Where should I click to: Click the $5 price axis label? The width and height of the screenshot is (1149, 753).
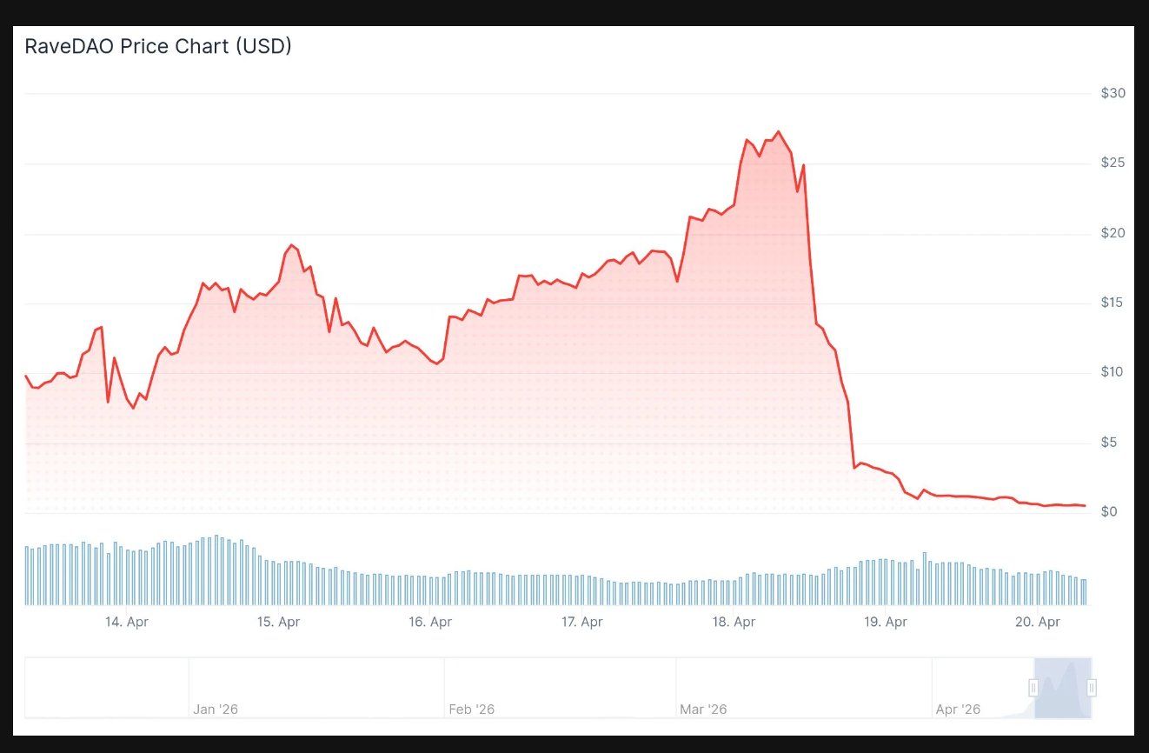coord(1109,443)
